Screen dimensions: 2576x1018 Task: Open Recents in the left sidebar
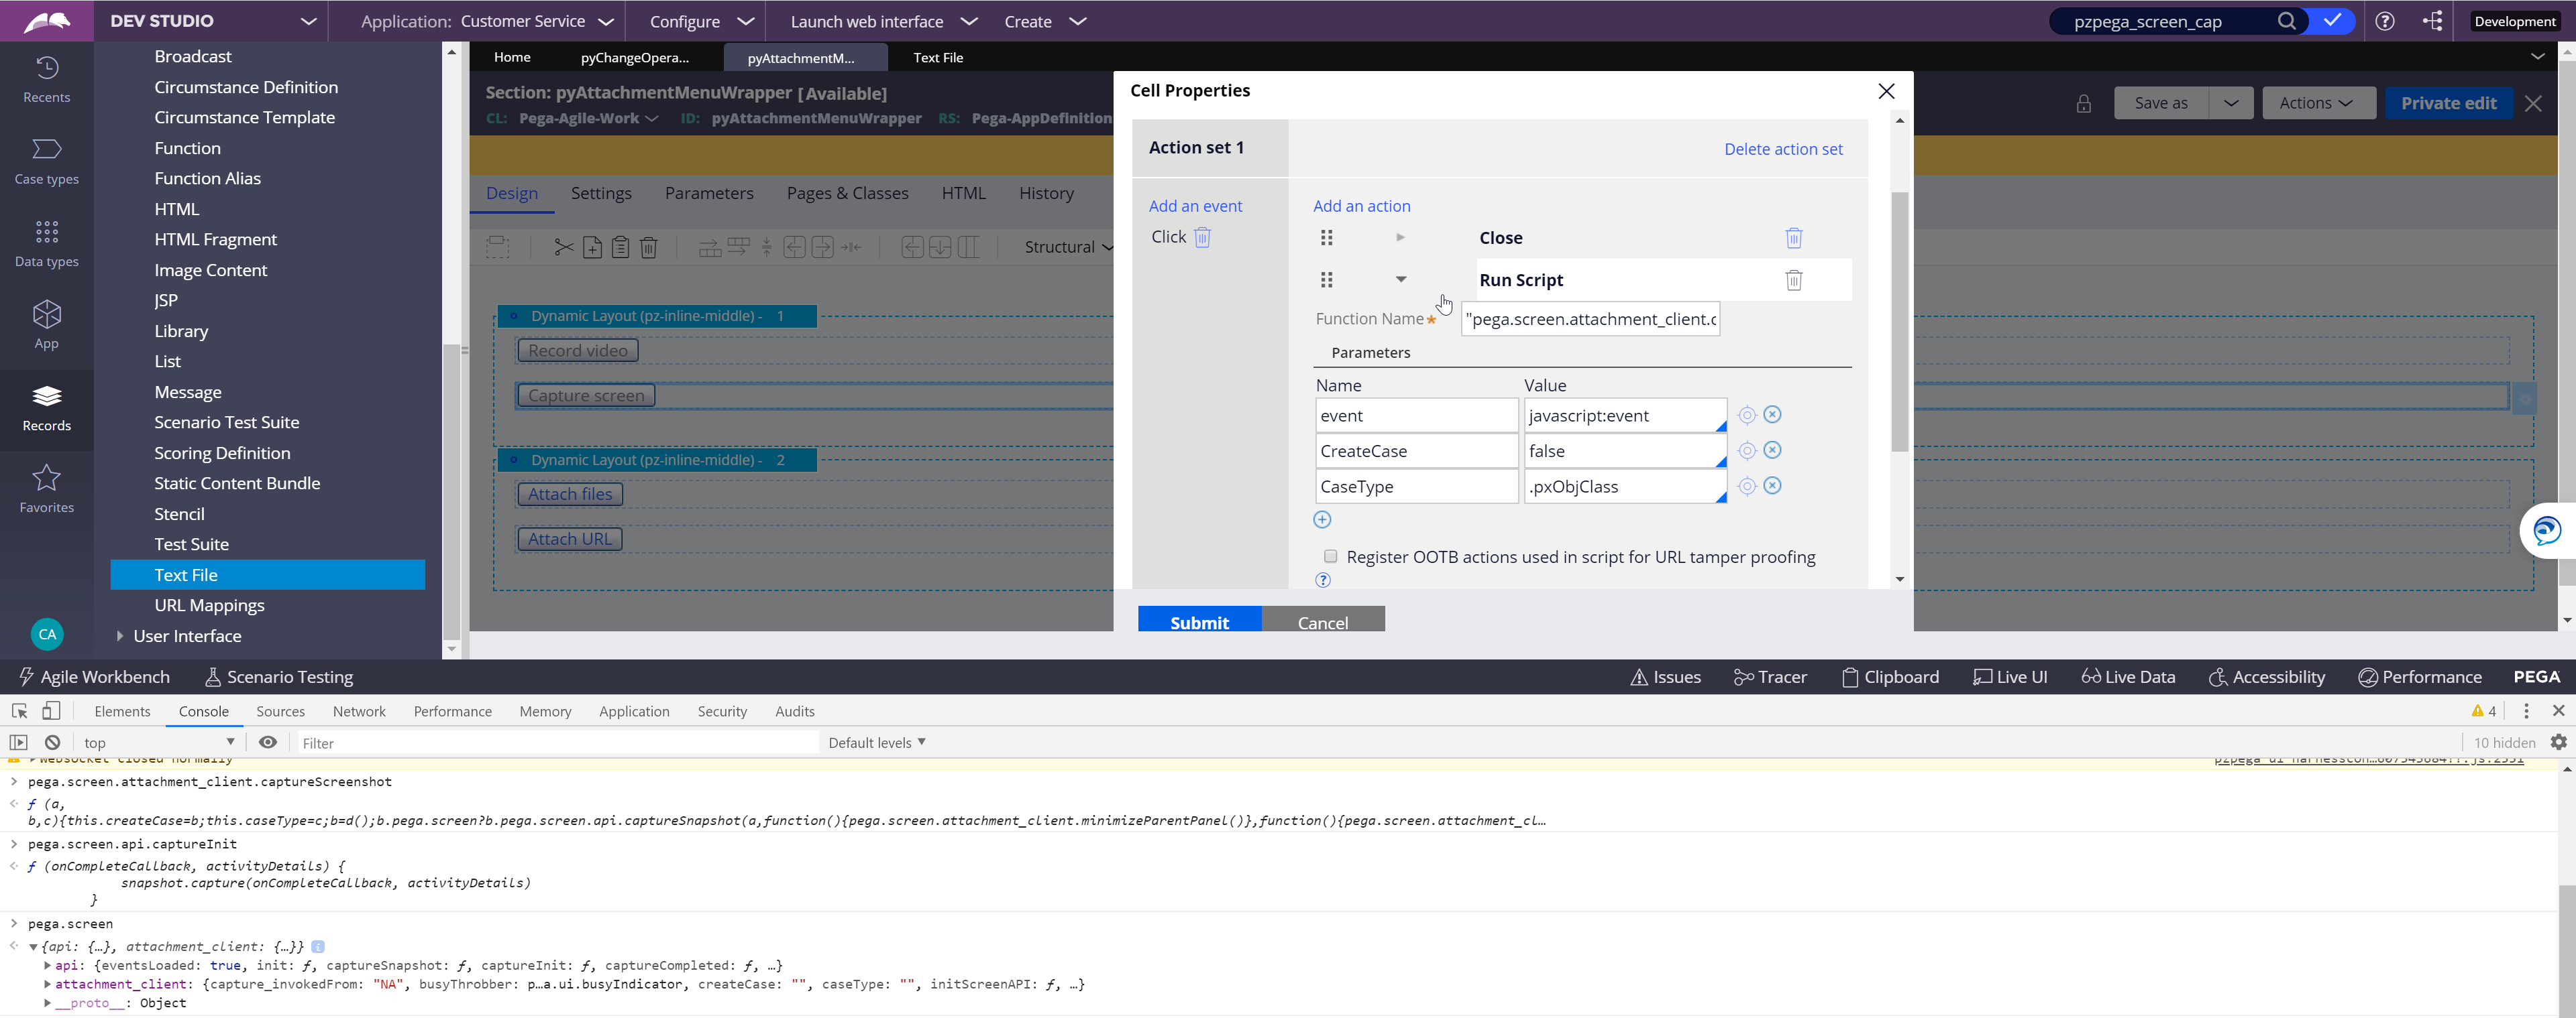(x=47, y=79)
